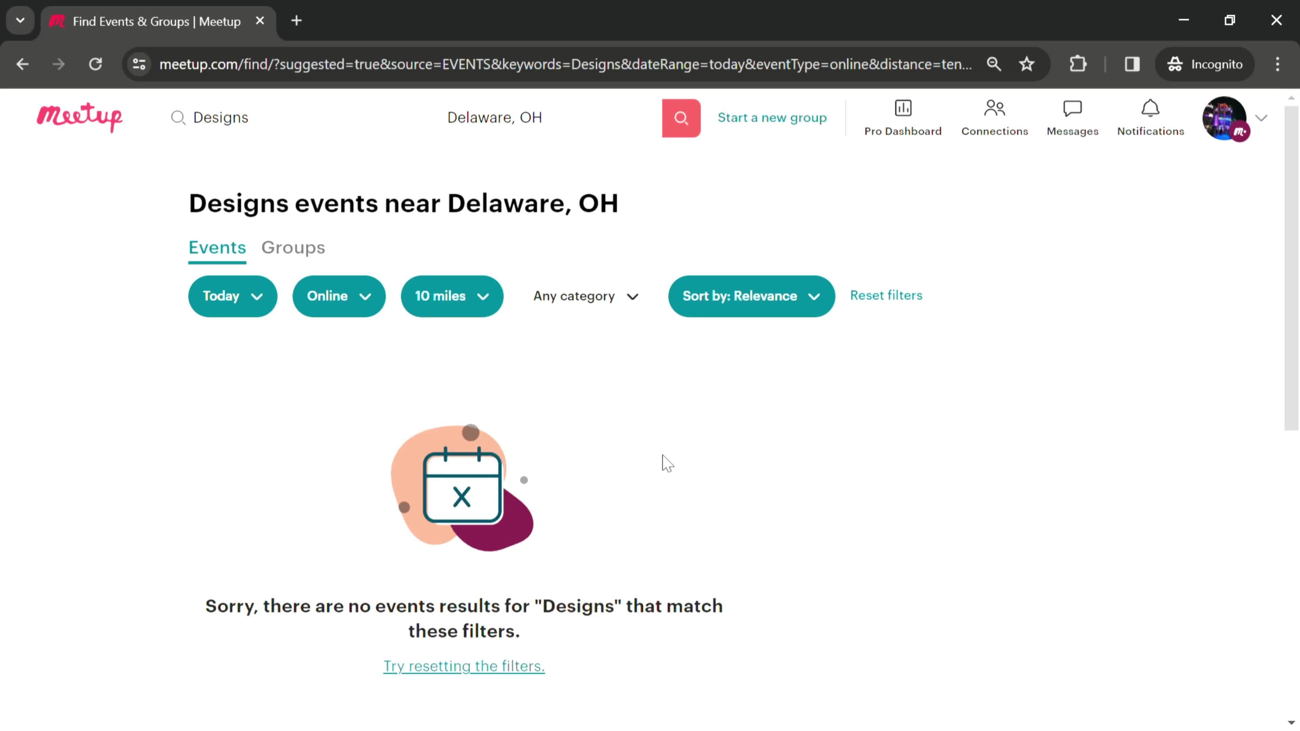Screen dimensions: 1300x731
Task: Switch to the Groups tab
Action: coord(293,247)
